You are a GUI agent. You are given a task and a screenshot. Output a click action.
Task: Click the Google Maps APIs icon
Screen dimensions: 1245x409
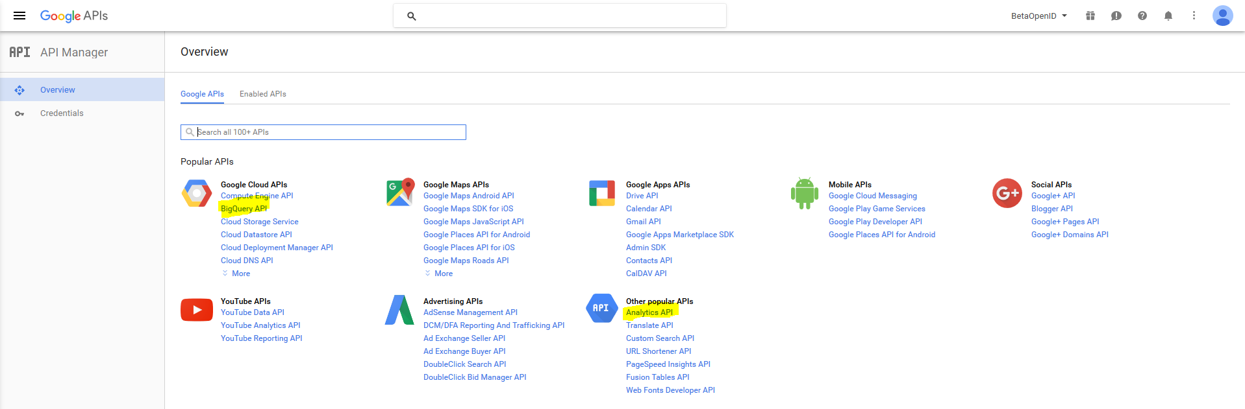pyautogui.click(x=400, y=193)
